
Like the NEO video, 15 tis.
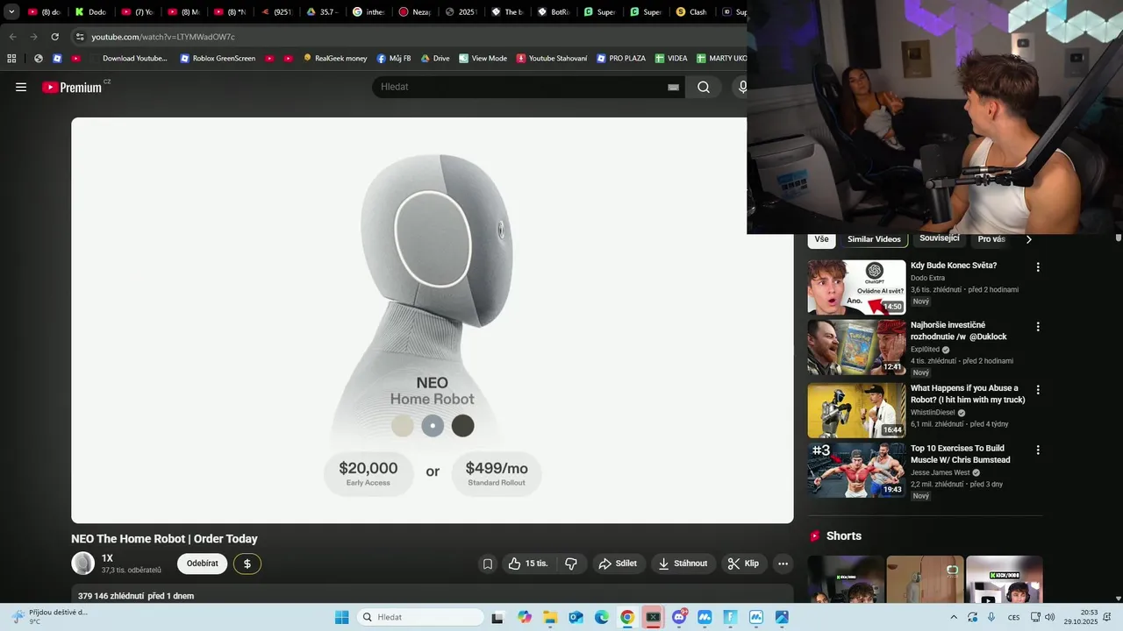coord(528,564)
